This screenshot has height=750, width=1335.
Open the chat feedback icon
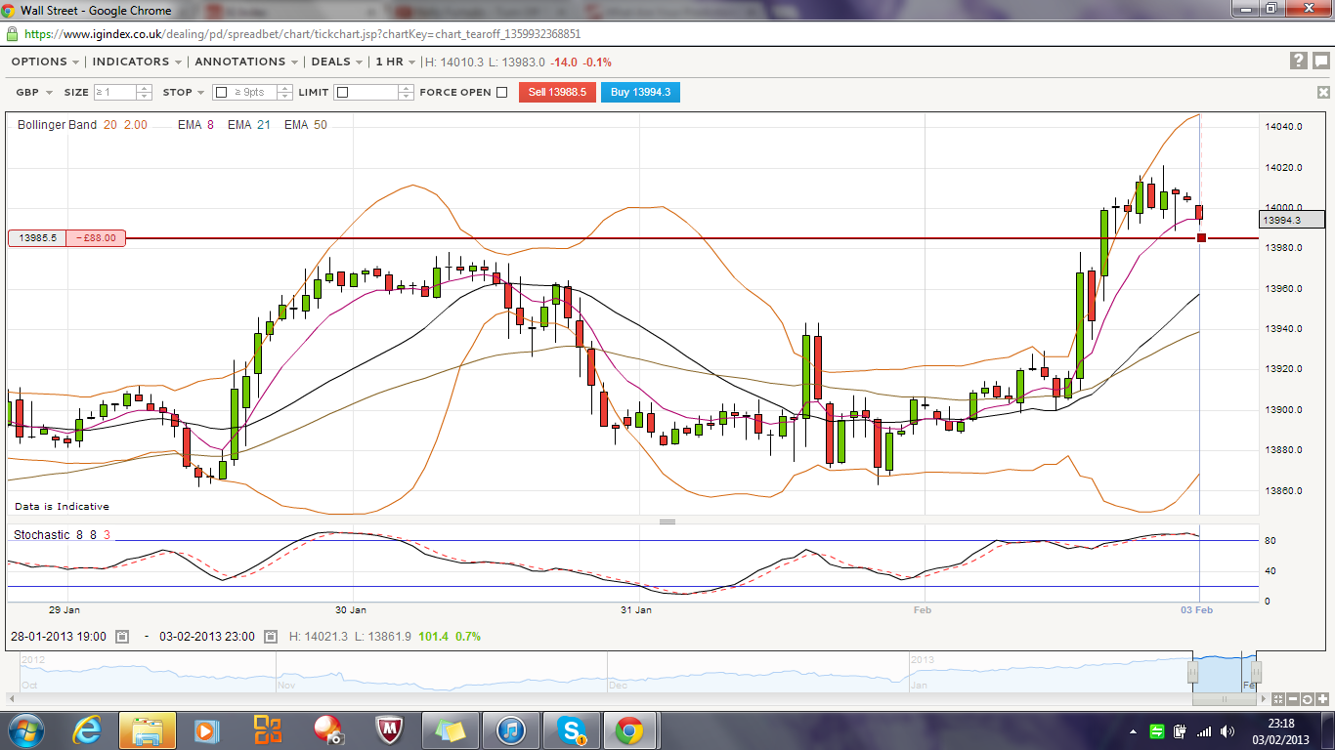pyautogui.click(x=1321, y=61)
